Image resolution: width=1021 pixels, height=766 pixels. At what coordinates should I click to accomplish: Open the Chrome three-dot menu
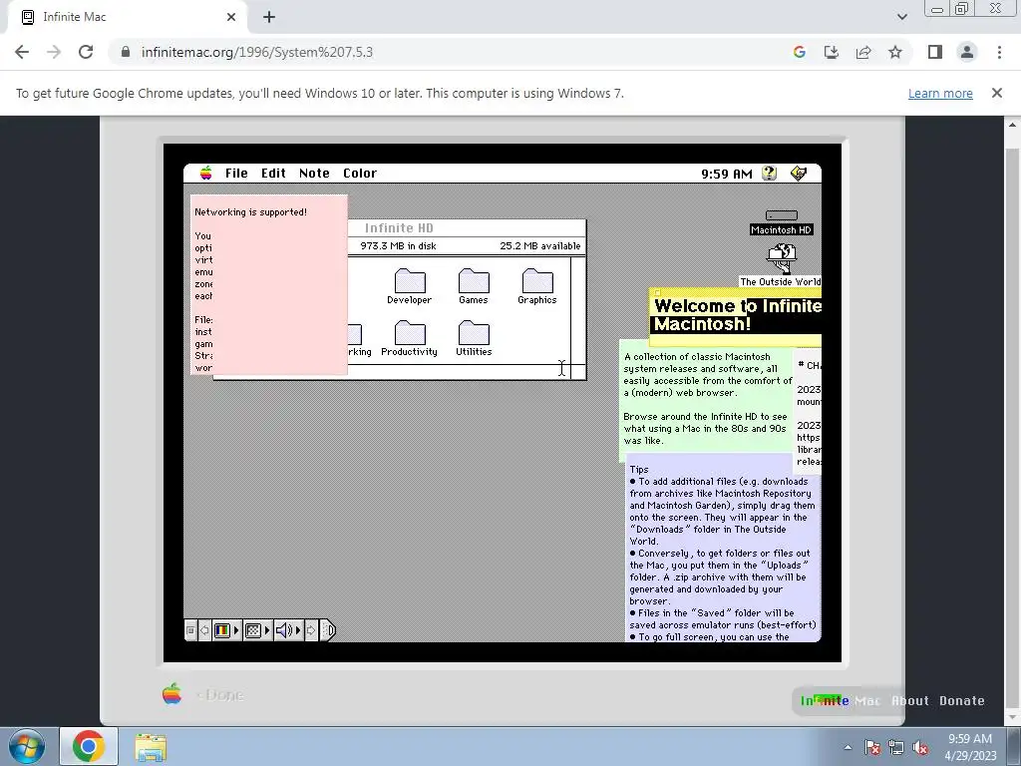[x=999, y=52]
